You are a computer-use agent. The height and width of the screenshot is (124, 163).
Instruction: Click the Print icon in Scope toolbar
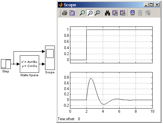pos(65,13)
